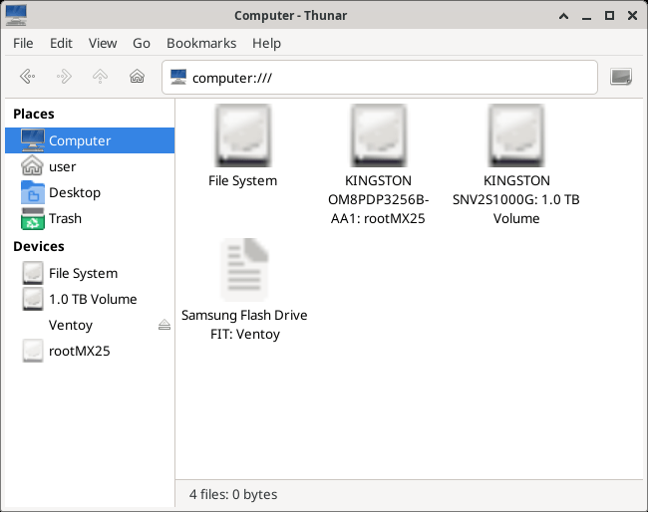Open the Bookmarks menu
The height and width of the screenshot is (512, 648).
pos(201,44)
